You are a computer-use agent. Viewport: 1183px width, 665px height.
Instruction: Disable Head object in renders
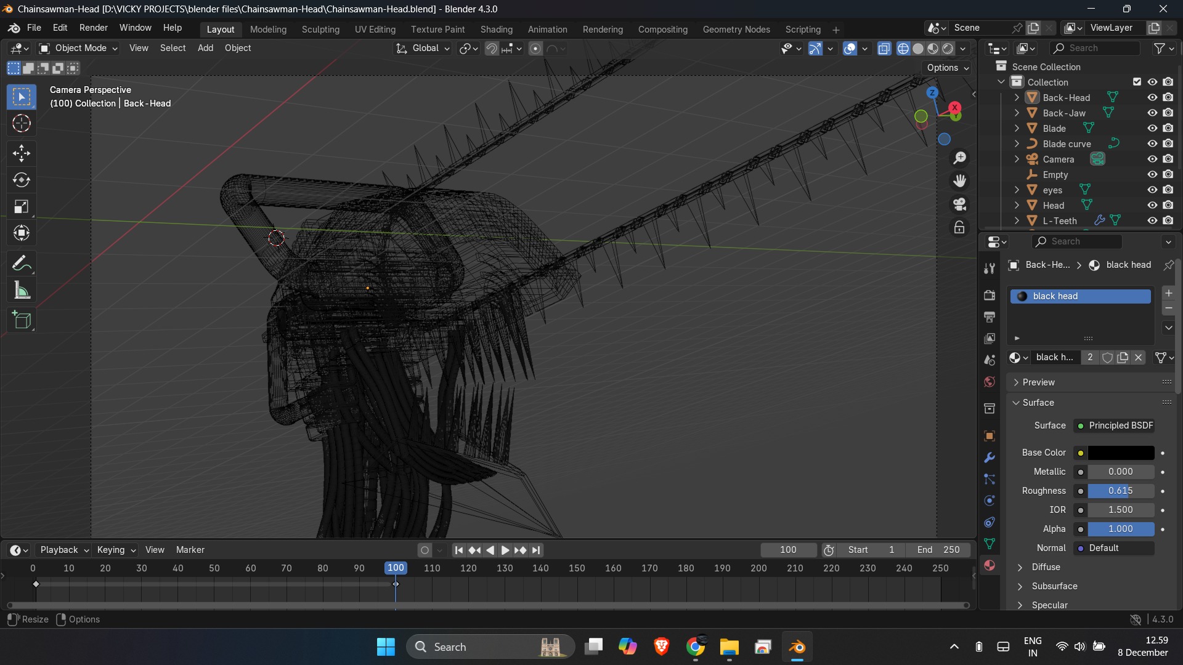point(1168,205)
